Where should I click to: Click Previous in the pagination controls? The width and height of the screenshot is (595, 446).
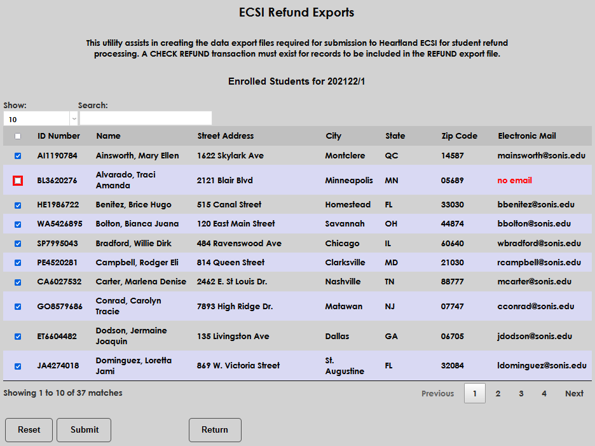[x=437, y=393]
